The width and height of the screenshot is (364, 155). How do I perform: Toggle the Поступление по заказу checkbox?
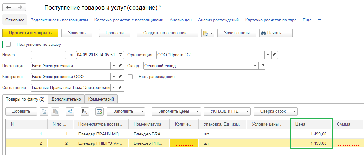[8, 45]
